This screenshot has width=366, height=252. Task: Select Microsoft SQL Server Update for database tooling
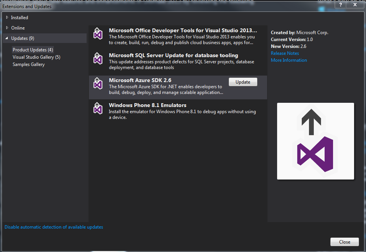click(174, 55)
